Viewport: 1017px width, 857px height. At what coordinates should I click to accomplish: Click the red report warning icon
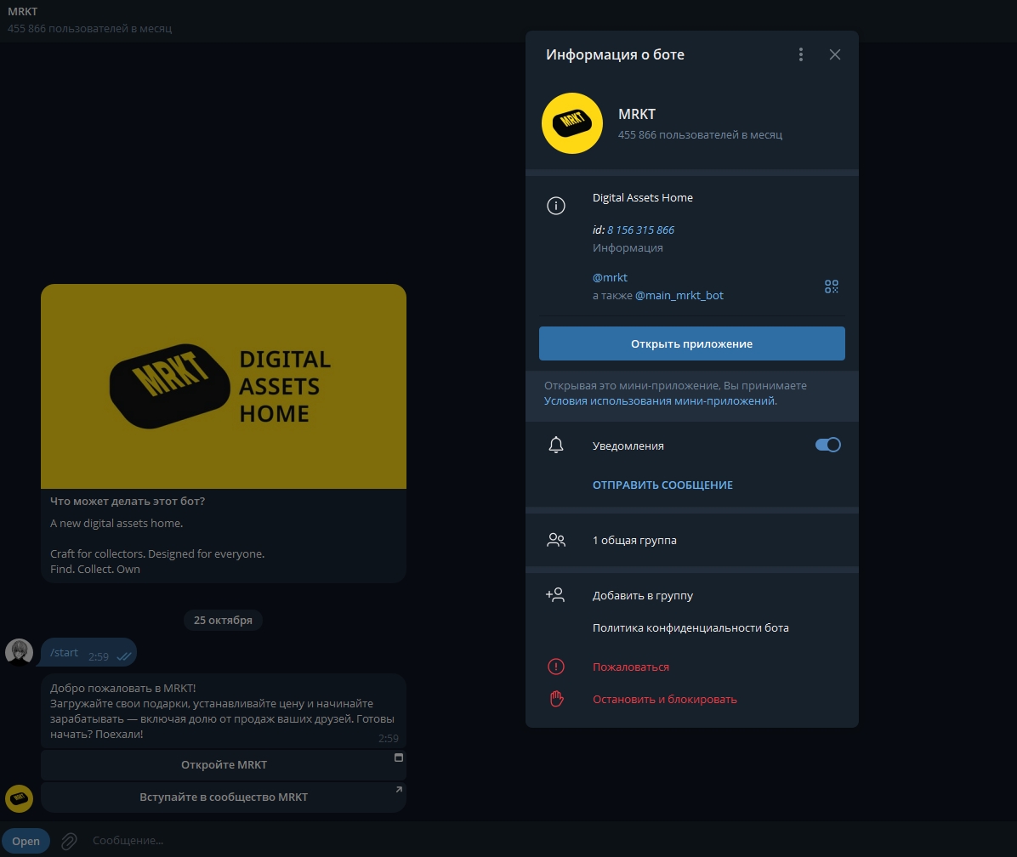click(x=555, y=667)
